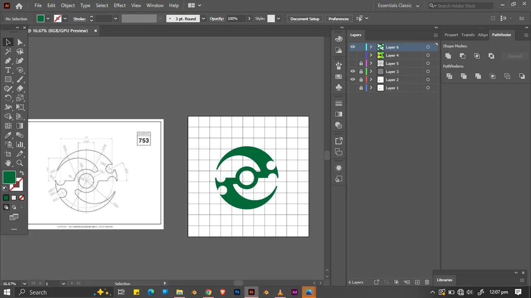Image resolution: width=531 pixels, height=298 pixels.
Task: Select the Hand tool
Action: point(8,163)
